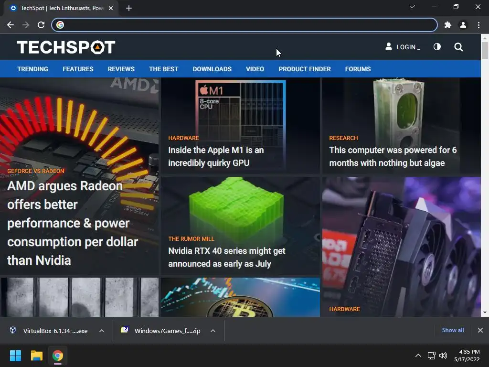Close the downloads bar
The height and width of the screenshot is (367, 489).
click(480, 330)
